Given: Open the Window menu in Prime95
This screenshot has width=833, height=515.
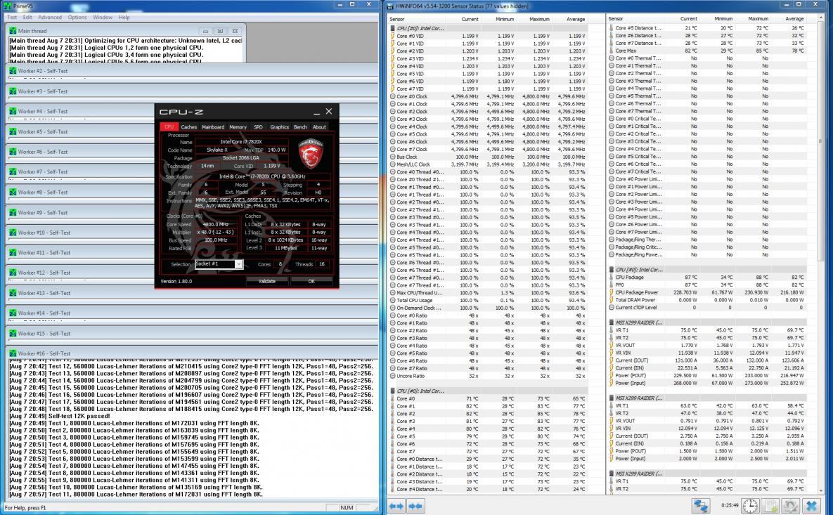Looking at the screenshot, I should pos(103,17).
